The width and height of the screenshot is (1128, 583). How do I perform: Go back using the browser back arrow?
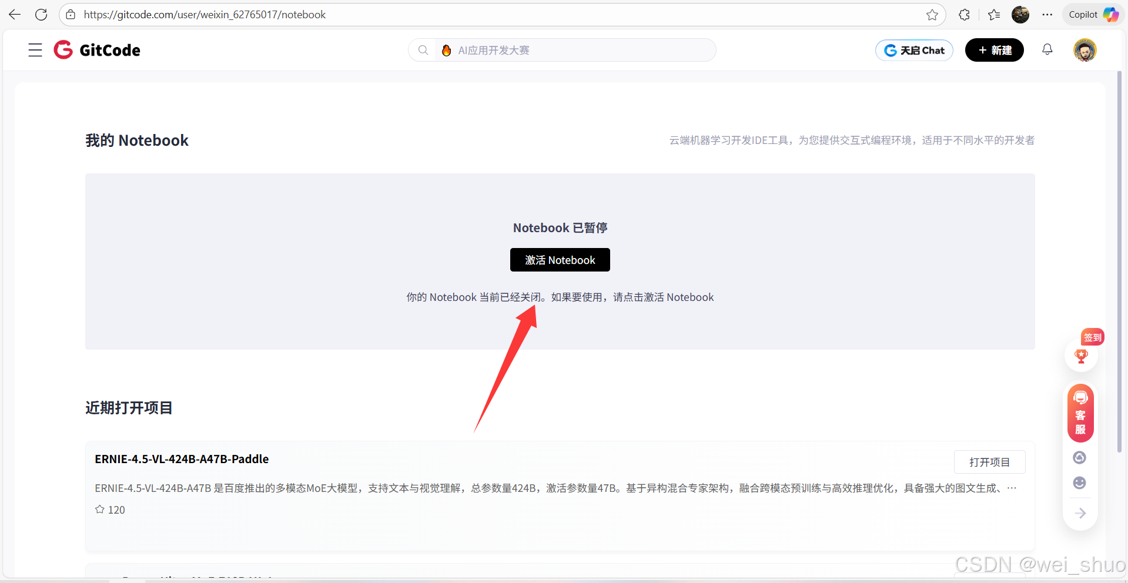15,15
